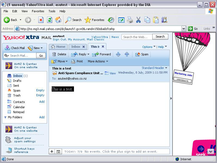
Task: Open the calendar view icon at bottom
Action: [58, 152]
